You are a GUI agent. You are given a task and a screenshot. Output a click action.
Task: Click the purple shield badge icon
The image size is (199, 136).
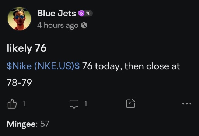[x=81, y=13]
